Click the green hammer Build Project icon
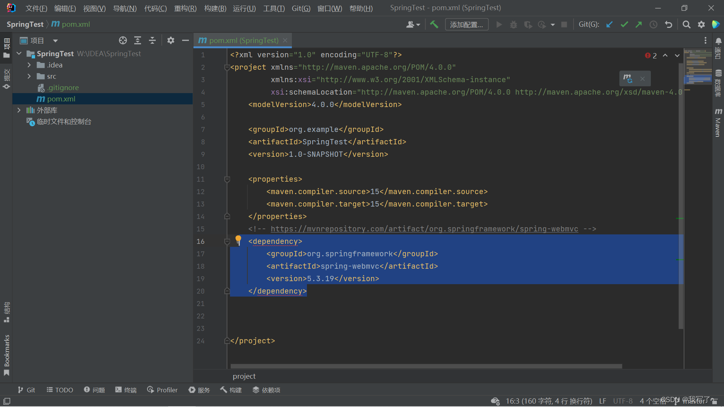The image size is (724, 407). [434, 24]
